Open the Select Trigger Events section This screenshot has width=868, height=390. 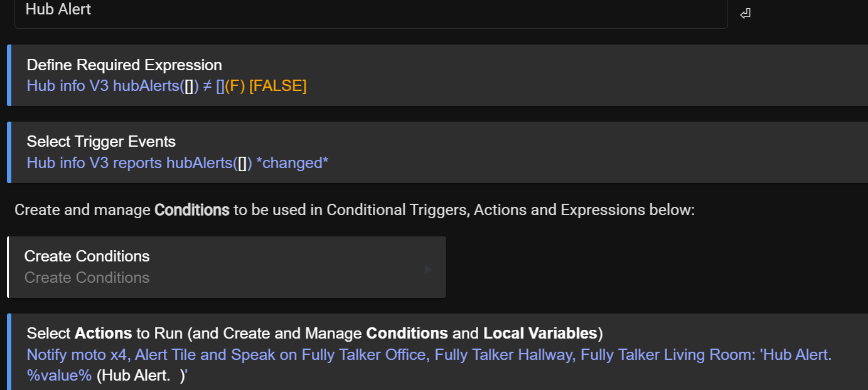click(x=101, y=142)
